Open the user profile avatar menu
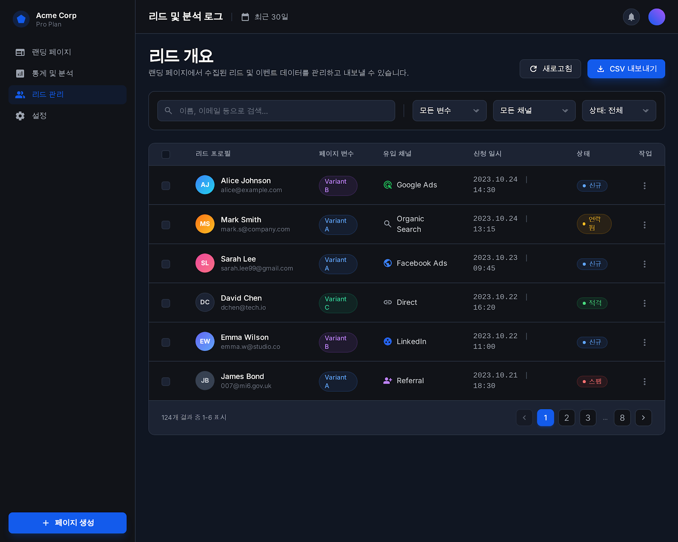 656,17
